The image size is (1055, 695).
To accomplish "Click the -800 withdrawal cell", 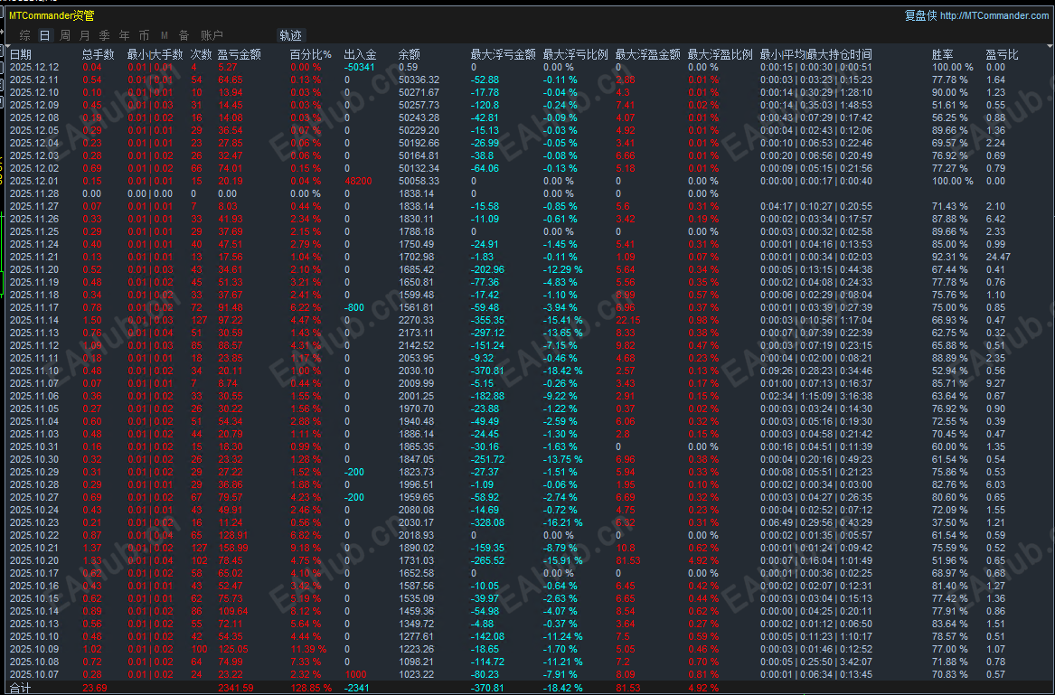I will [x=353, y=307].
